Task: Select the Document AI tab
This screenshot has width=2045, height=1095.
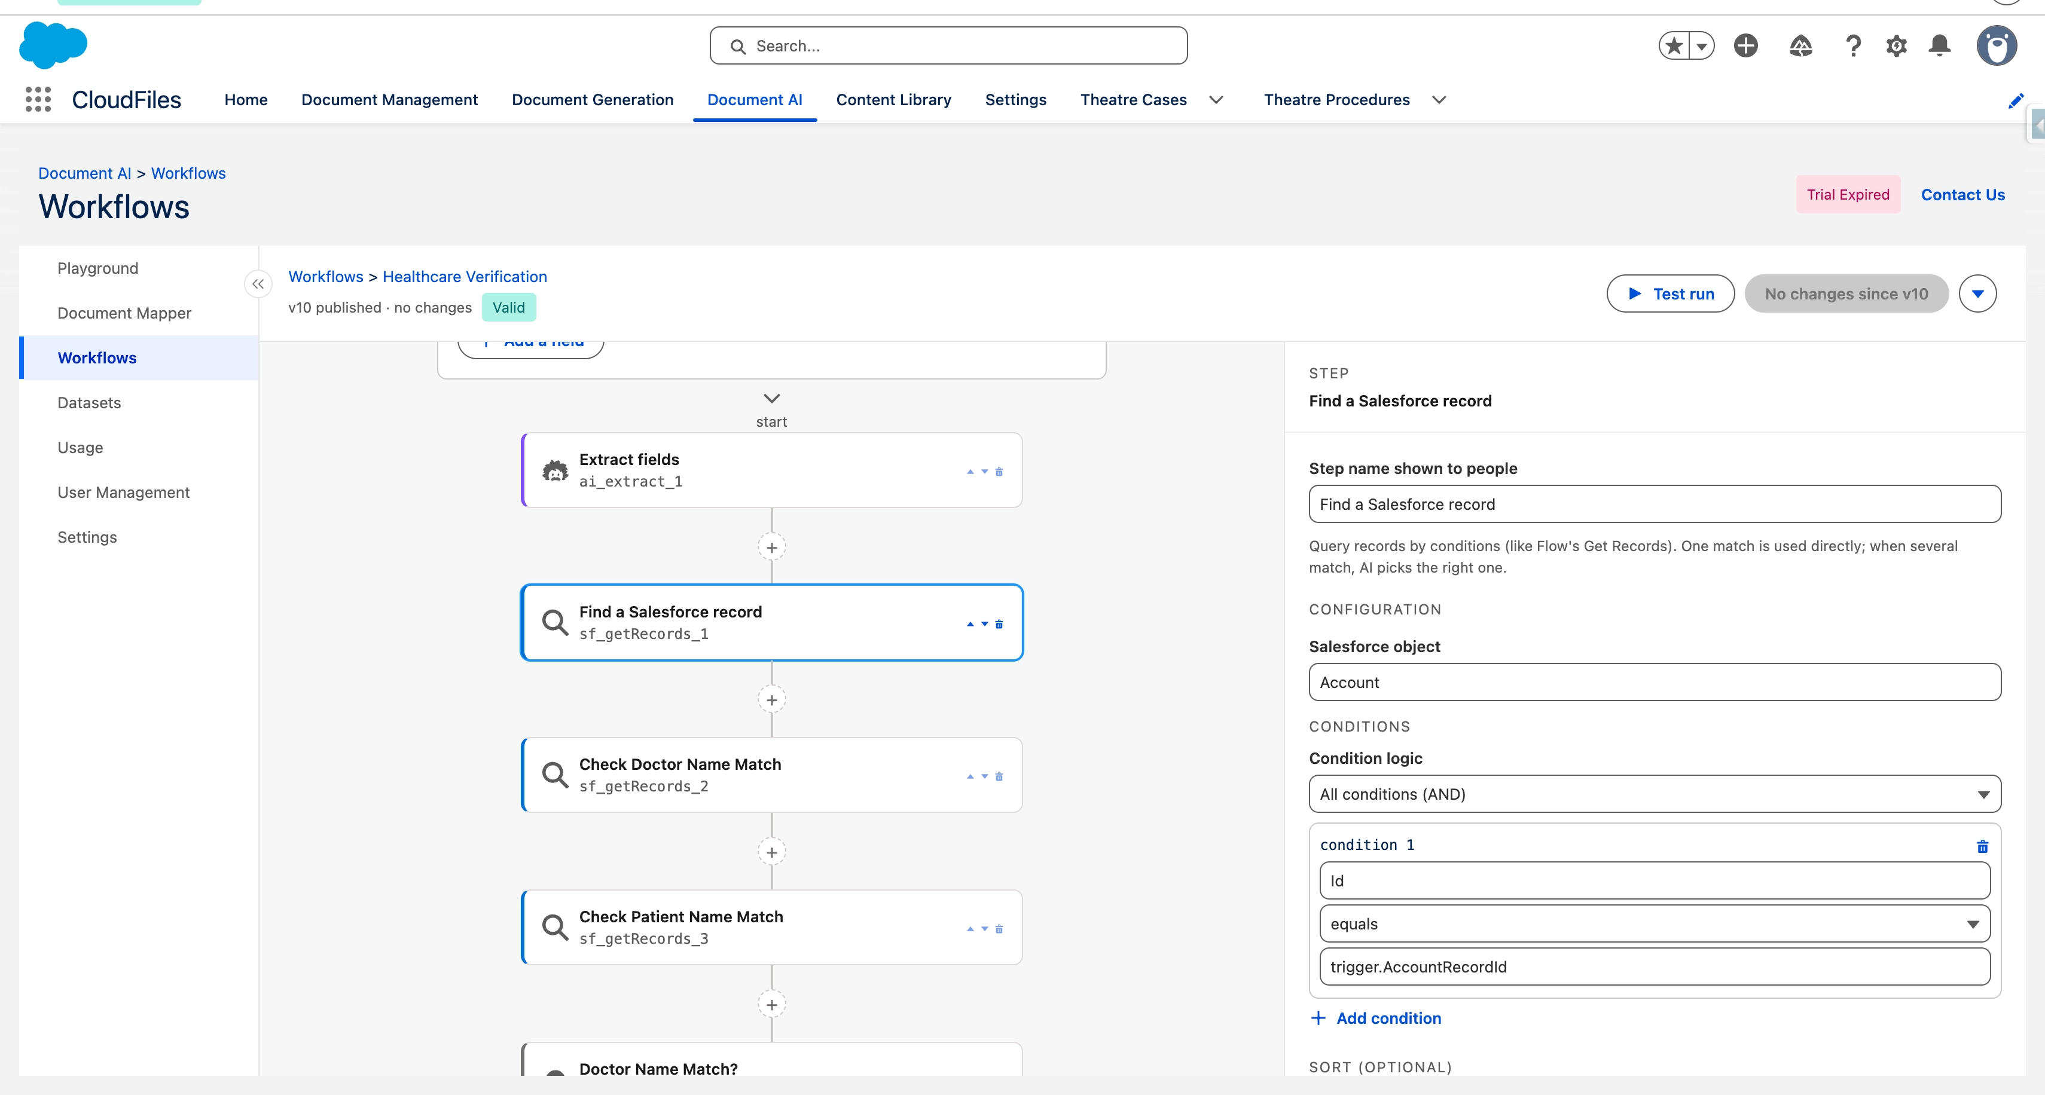Action: [755, 100]
